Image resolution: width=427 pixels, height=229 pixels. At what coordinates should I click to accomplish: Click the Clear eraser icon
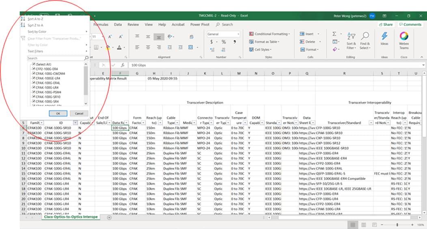click(x=335, y=49)
